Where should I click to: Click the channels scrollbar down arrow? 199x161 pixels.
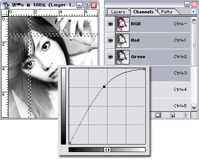click(x=194, y=108)
